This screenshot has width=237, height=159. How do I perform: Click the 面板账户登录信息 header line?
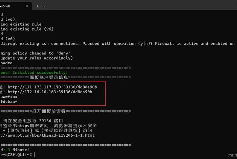coord(65,77)
